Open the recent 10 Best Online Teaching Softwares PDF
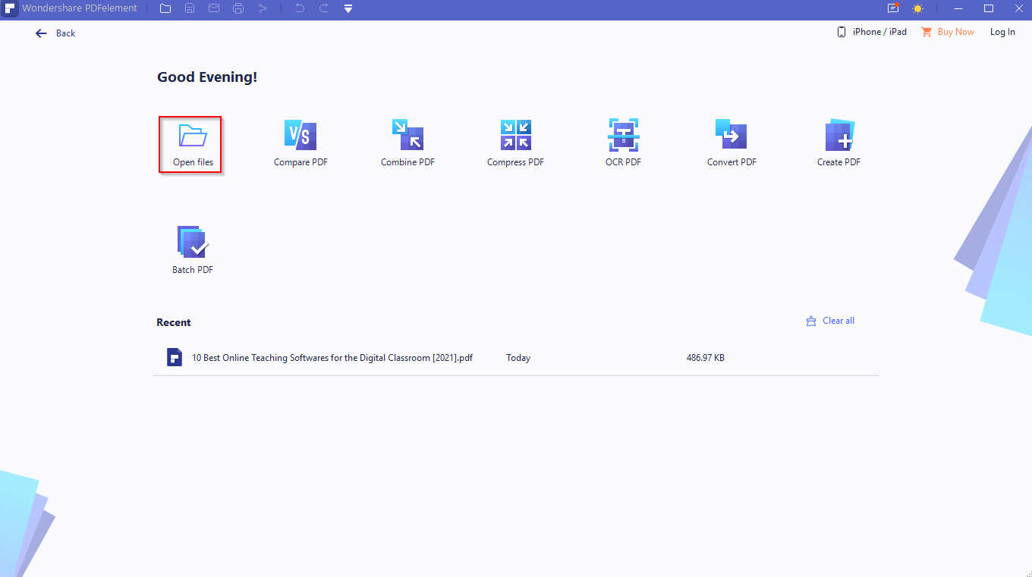Image resolution: width=1032 pixels, height=577 pixels. [x=516, y=358]
